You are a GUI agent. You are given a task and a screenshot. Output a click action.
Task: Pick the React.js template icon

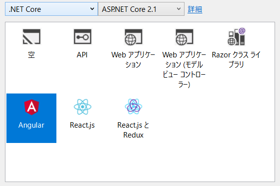tap(83, 107)
